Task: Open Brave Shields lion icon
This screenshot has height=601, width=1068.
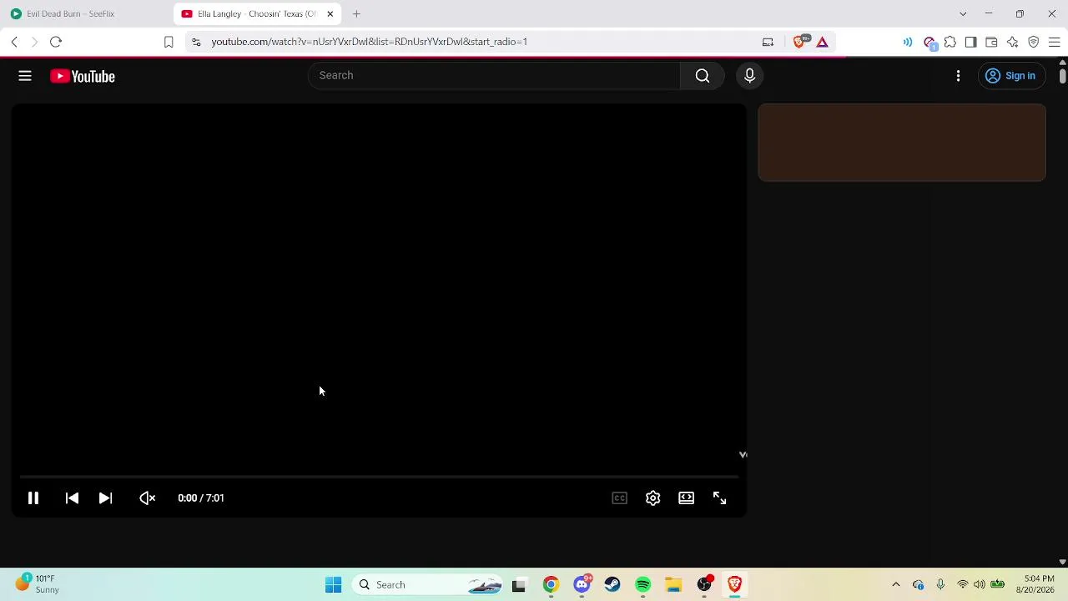Action: click(799, 42)
